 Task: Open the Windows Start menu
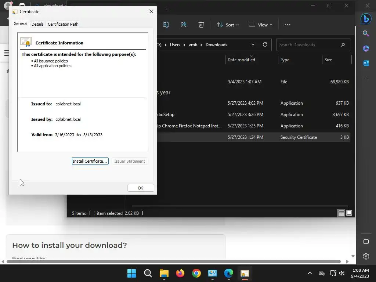pyautogui.click(x=132, y=273)
